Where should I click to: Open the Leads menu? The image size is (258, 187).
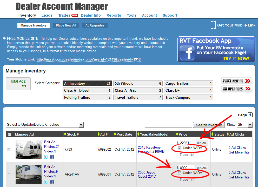tap(47, 15)
